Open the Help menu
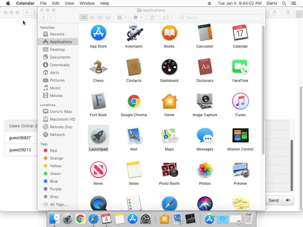Viewport: 303px width, 227px height. click(104, 3)
